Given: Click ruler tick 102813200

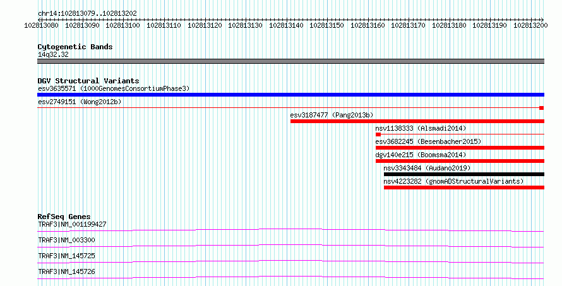Looking at the screenshot, I should pos(530,25).
